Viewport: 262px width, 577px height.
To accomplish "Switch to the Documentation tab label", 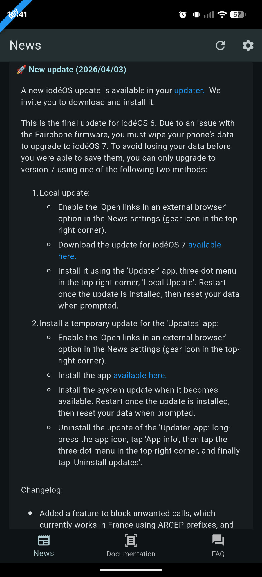I will pyautogui.click(x=131, y=554).
